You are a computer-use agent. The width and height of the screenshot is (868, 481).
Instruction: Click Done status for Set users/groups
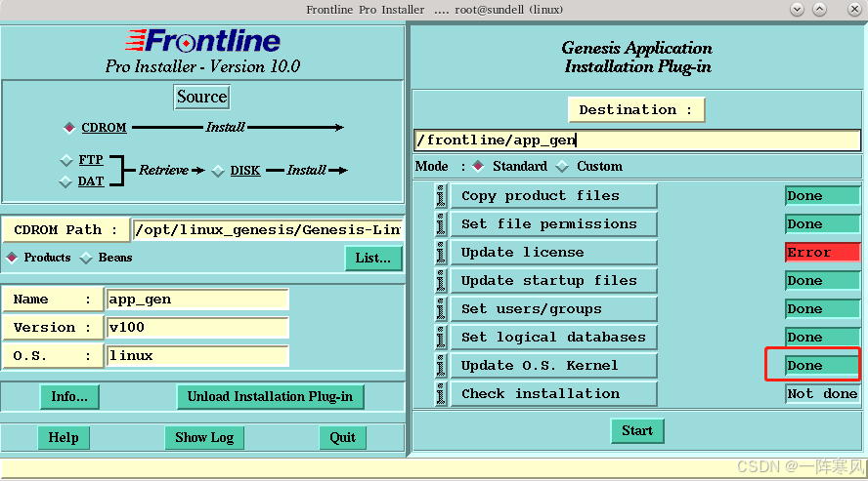point(823,308)
